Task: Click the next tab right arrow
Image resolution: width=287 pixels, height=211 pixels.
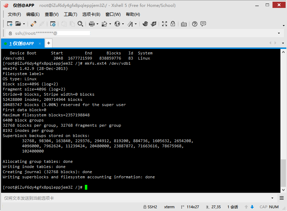Action: pos(275,43)
